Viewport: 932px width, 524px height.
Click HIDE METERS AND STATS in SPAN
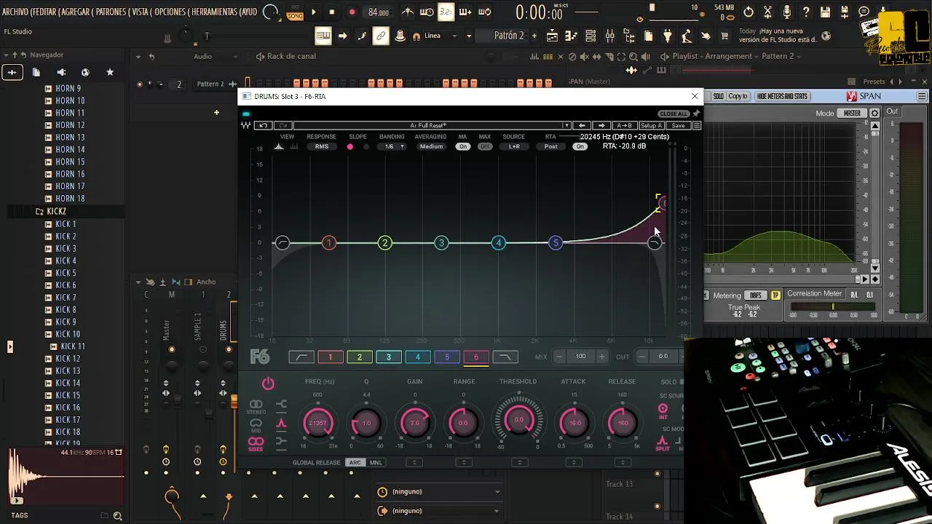click(782, 96)
